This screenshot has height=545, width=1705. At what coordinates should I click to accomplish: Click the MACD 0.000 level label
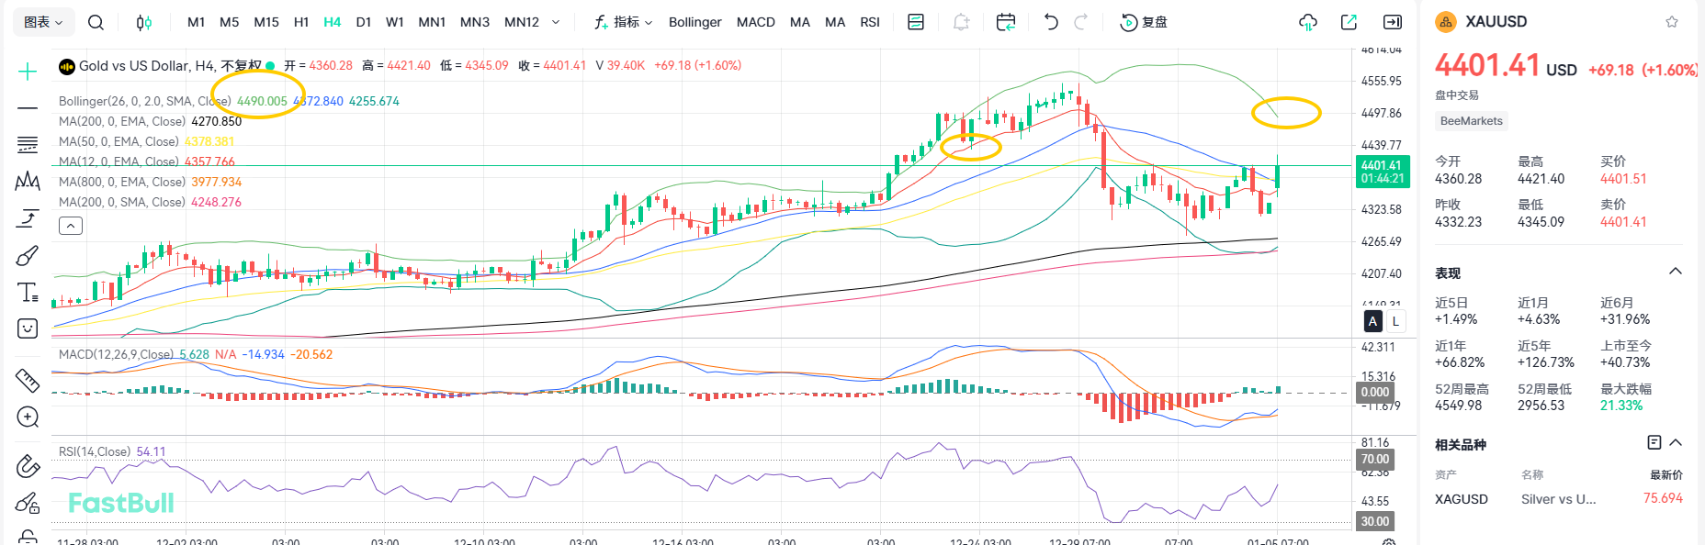[1375, 392]
